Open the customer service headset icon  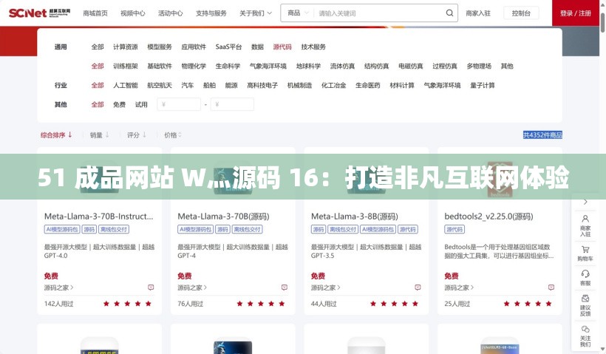(x=585, y=278)
